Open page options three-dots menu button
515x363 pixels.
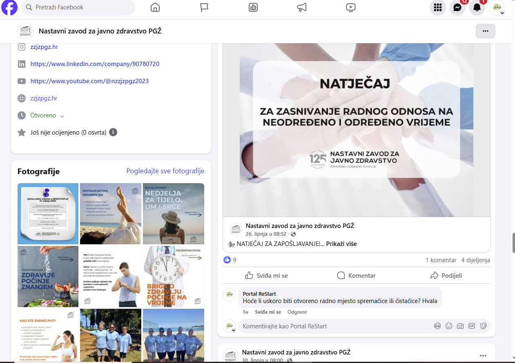[x=485, y=31]
